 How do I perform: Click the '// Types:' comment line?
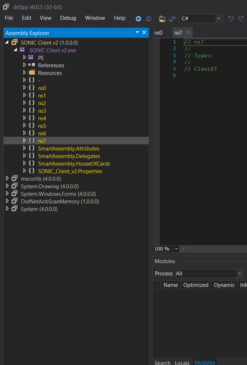tap(199, 55)
